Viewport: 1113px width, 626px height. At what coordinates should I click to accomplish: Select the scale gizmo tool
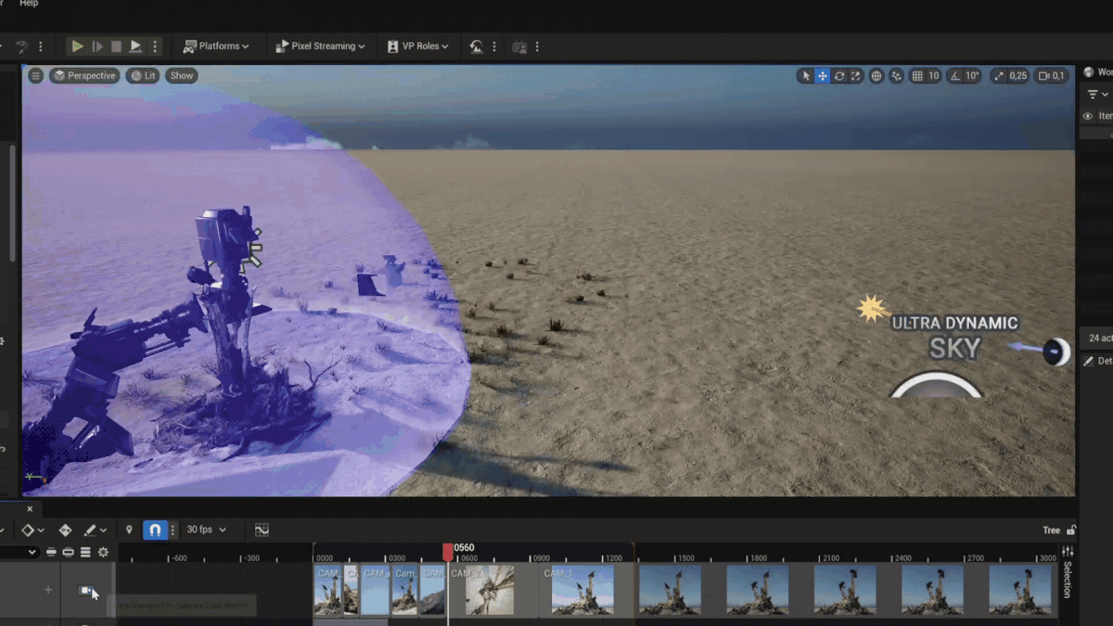coord(856,76)
